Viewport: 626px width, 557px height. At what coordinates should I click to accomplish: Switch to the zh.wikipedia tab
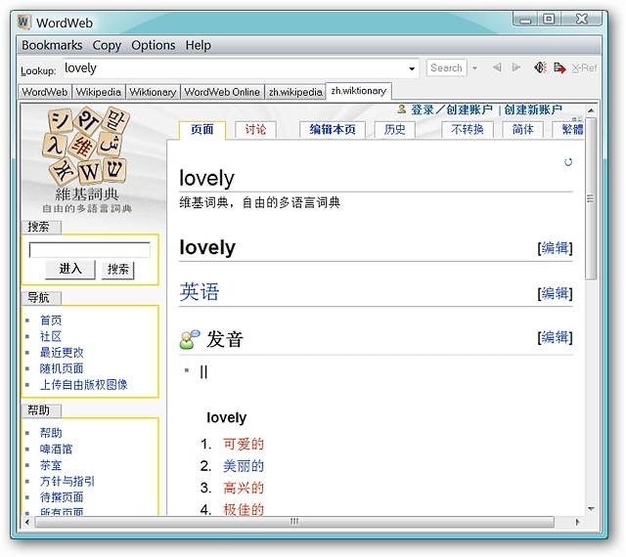click(295, 92)
